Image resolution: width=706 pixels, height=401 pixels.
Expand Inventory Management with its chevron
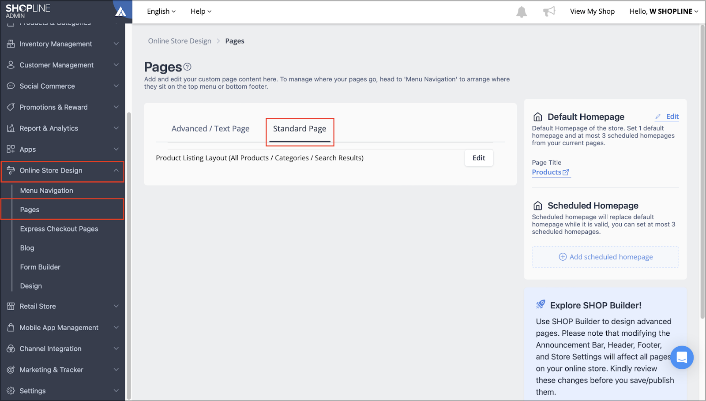(x=116, y=44)
